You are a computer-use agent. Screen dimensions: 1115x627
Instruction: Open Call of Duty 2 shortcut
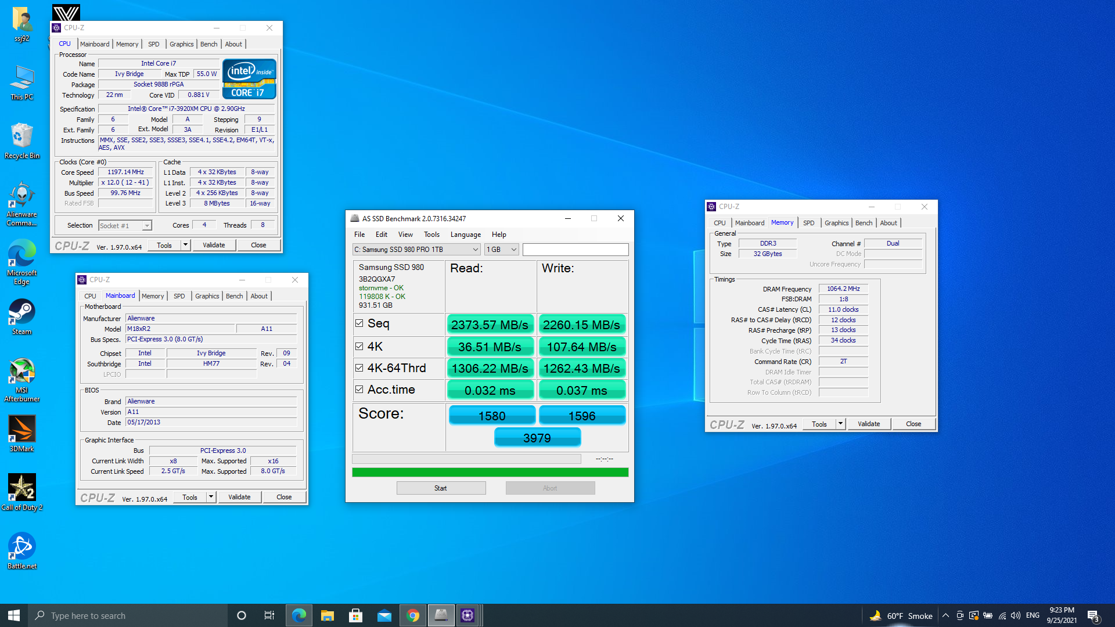point(21,492)
